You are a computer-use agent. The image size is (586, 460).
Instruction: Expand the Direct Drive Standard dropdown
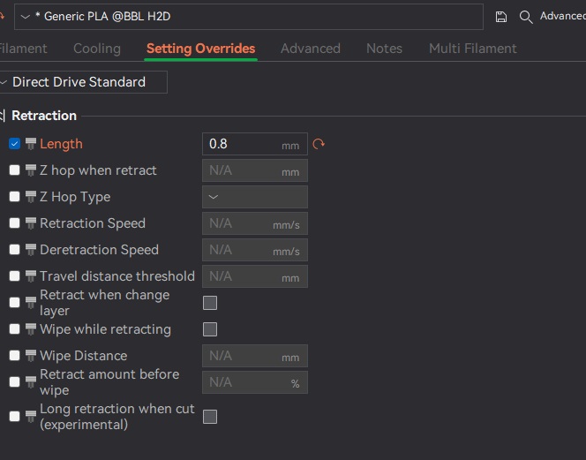pyautogui.click(x=83, y=82)
